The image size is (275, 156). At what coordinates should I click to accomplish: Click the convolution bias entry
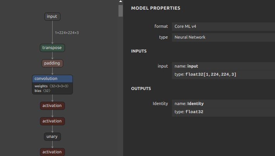[42, 91]
